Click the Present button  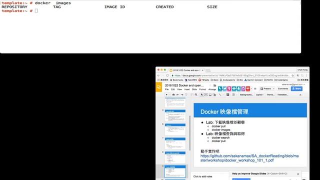pos(265,88)
